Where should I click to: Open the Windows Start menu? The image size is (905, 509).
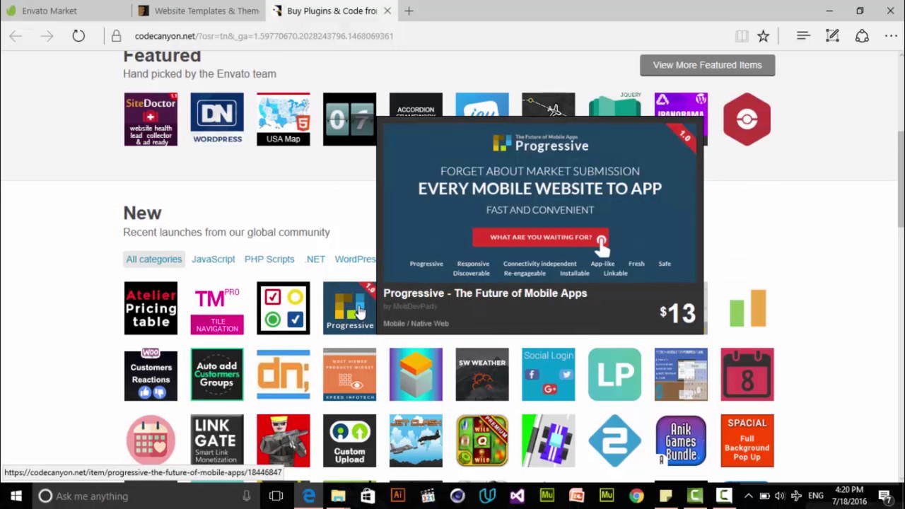[x=16, y=496]
